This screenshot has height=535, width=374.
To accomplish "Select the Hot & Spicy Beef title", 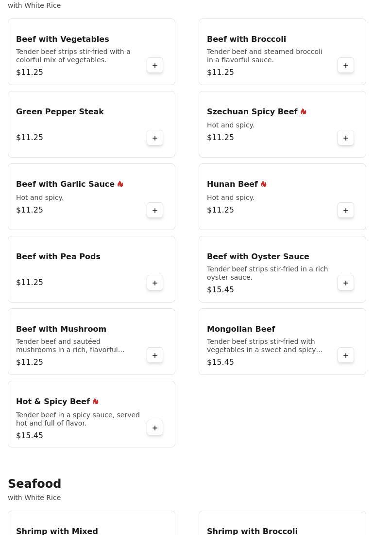I will click(53, 402).
